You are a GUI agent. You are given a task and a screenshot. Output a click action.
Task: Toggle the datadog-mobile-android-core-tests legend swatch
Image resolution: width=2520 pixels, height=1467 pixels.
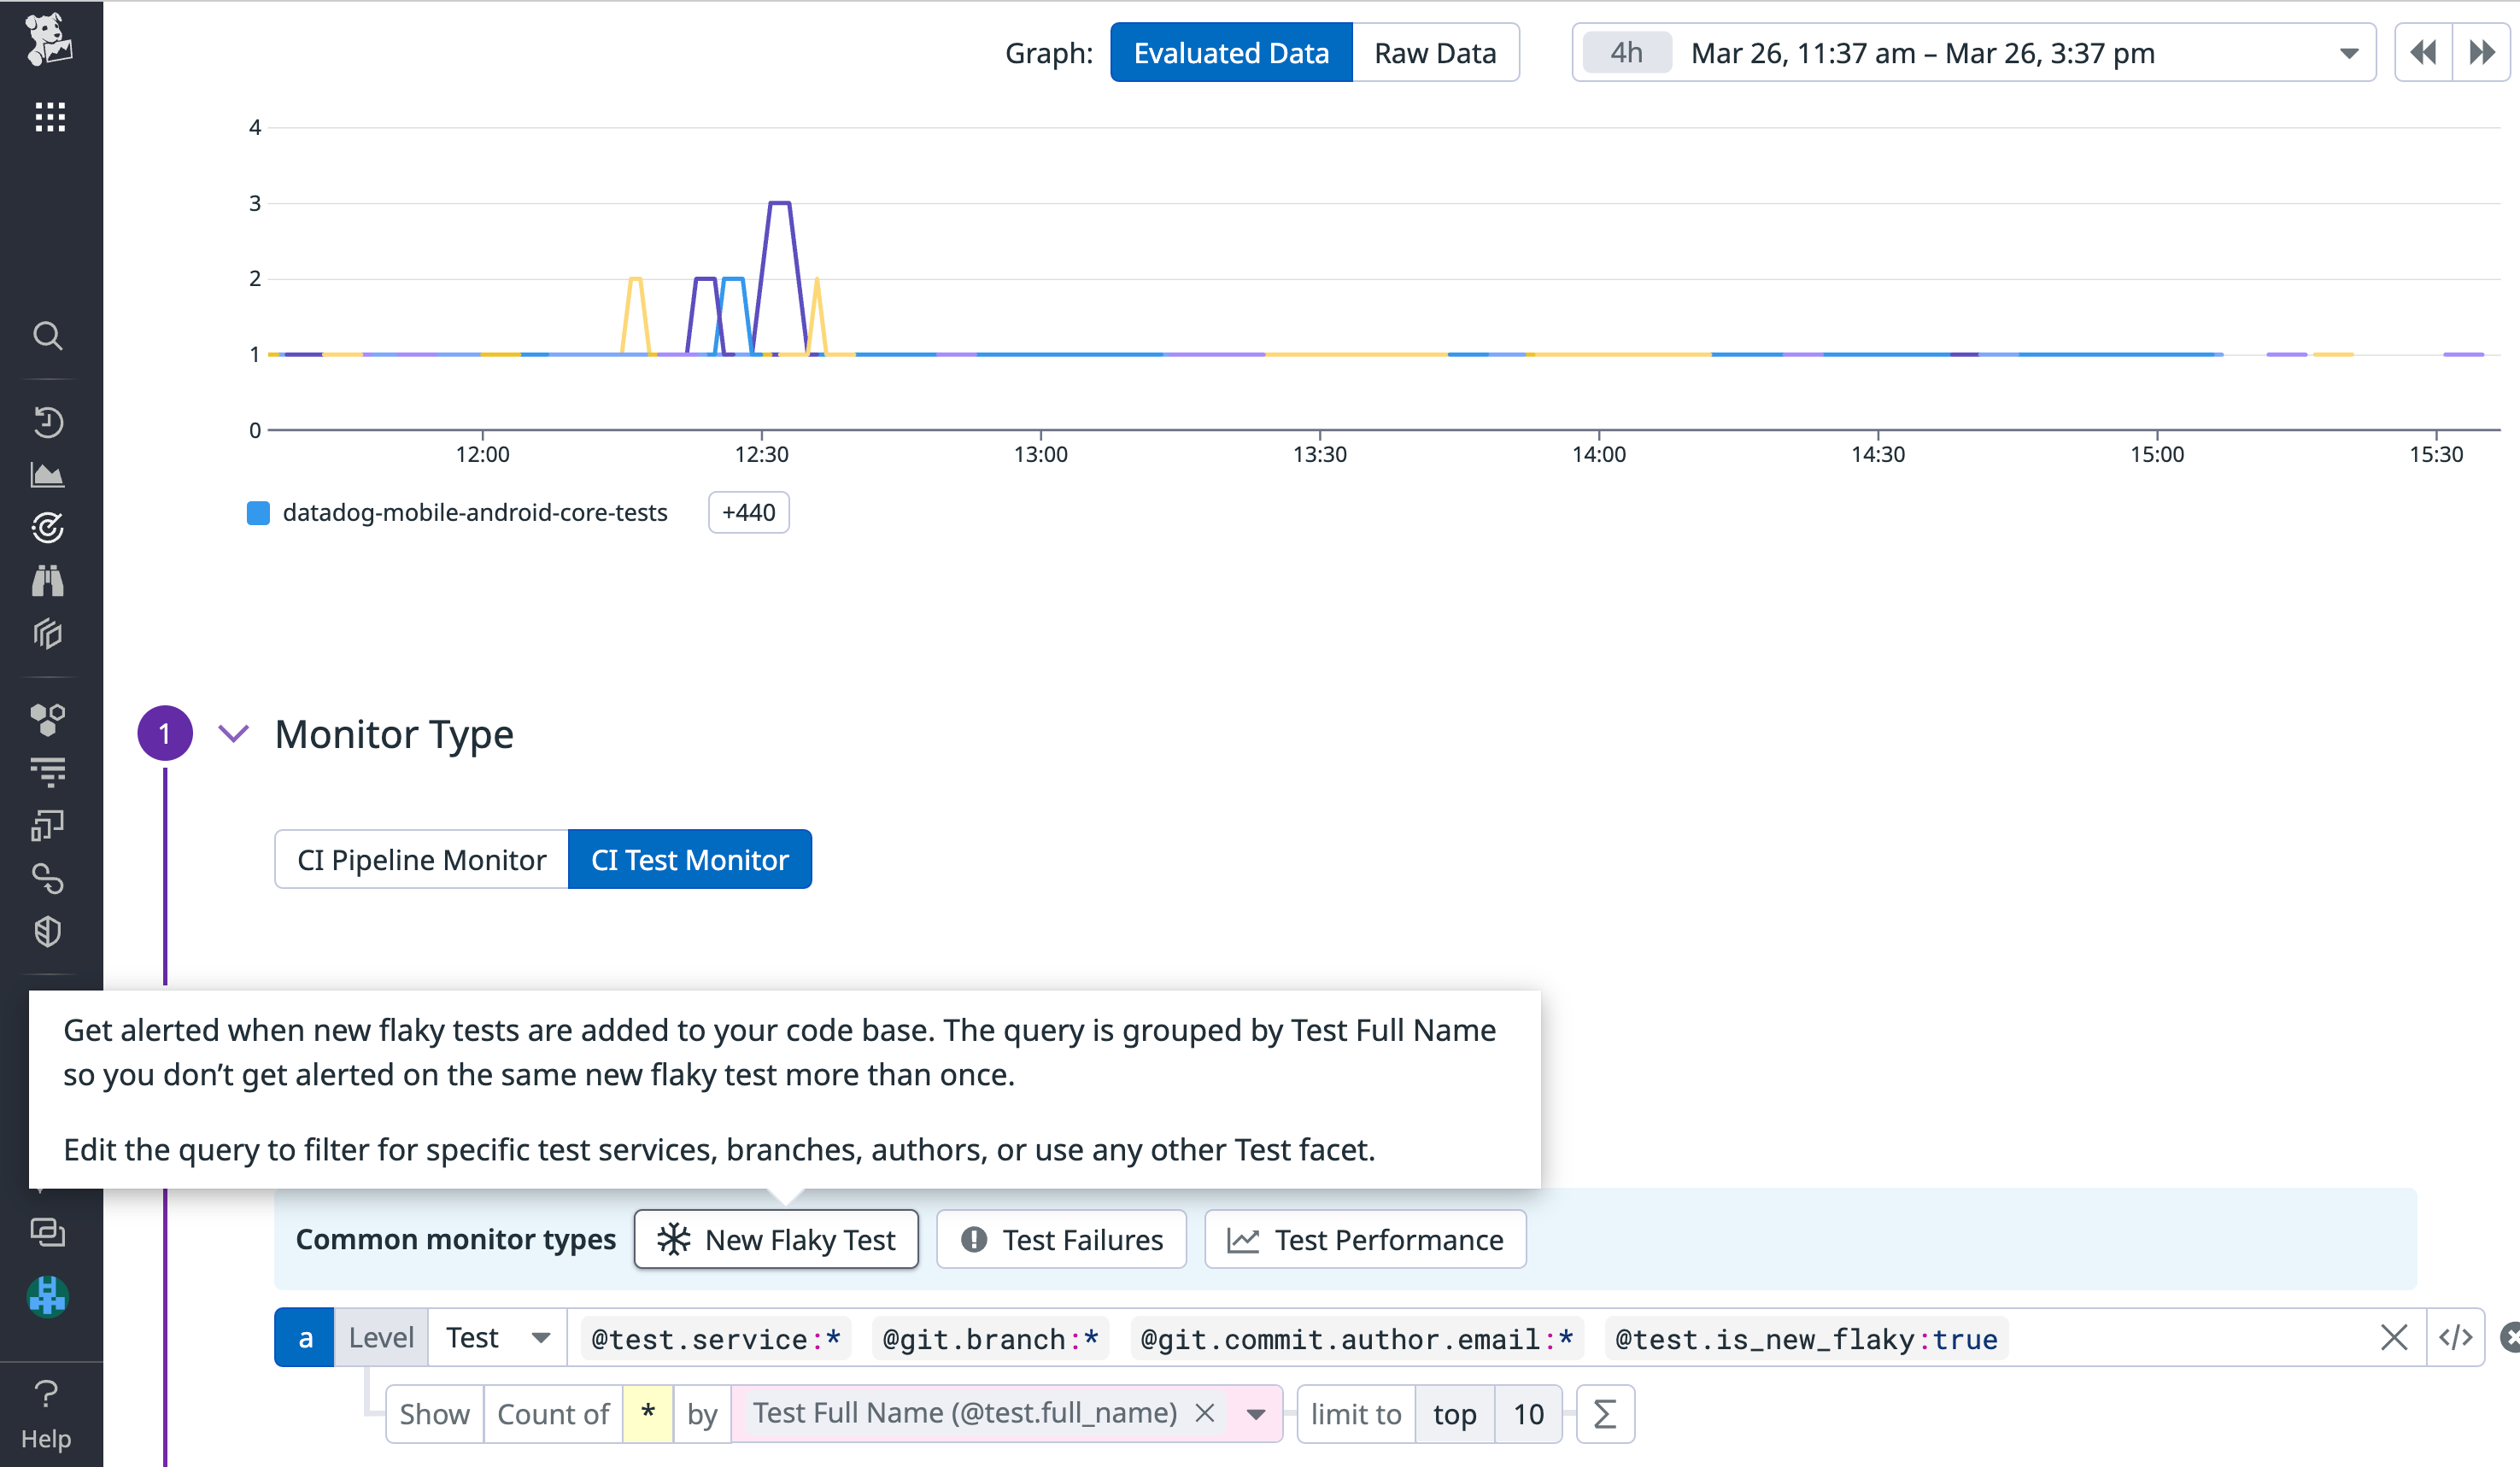pyautogui.click(x=258, y=511)
